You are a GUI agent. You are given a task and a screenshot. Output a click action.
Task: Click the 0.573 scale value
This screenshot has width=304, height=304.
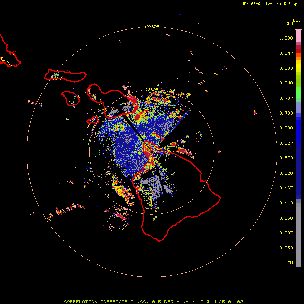286,158
